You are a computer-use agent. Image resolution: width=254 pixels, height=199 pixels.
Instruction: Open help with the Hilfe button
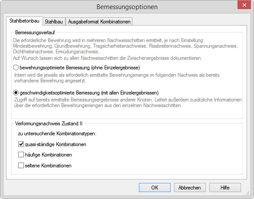tap(225, 188)
